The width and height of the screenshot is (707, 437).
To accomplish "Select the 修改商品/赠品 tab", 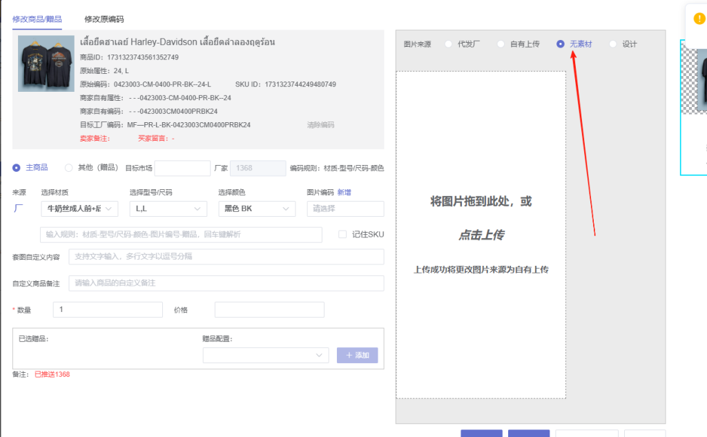I will (x=37, y=19).
